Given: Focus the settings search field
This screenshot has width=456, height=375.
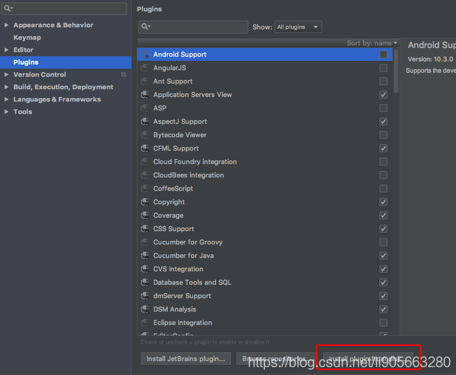Looking at the screenshot, I should [64, 8].
